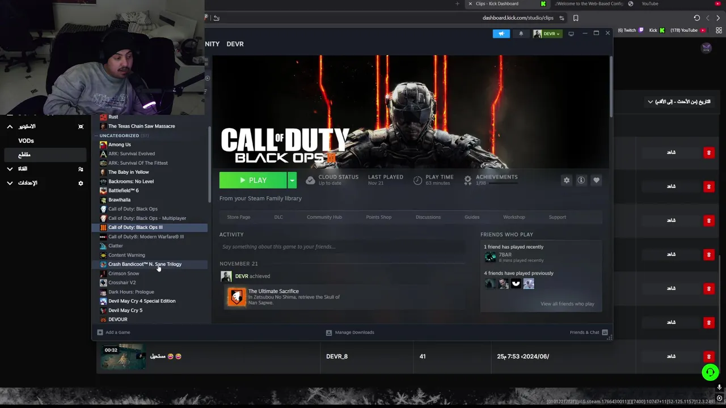Screen dimensions: 726x408
Task: Add game to favorites heart icon
Action: click(x=596, y=180)
